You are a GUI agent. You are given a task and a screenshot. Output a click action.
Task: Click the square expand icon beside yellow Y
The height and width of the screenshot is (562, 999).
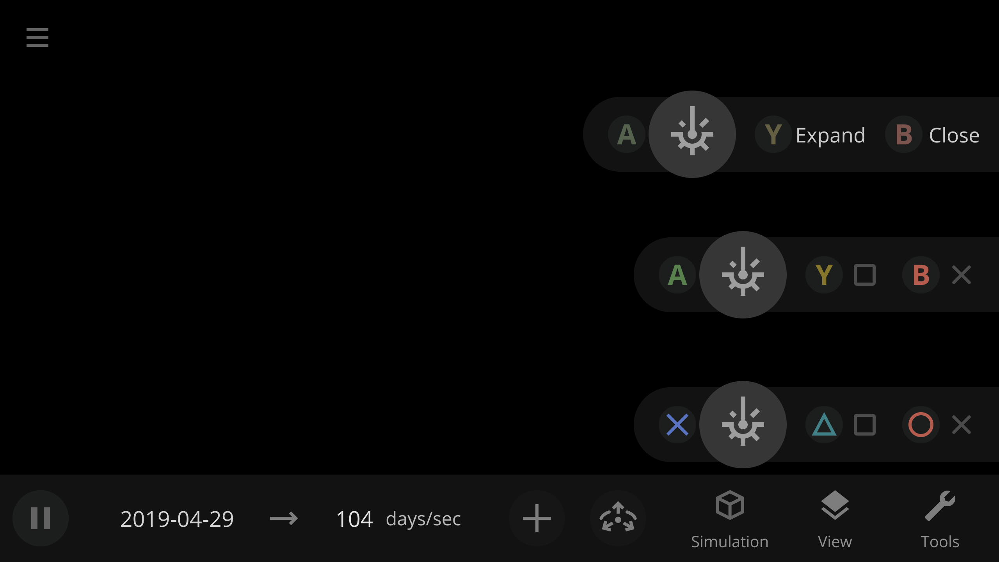(x=865, y=275)
